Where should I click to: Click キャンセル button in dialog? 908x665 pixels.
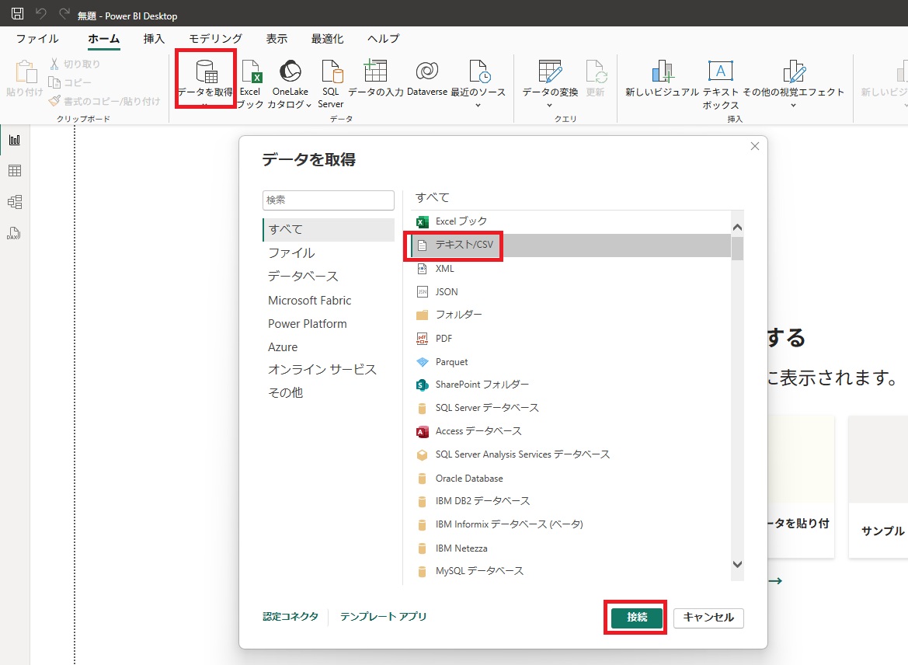pos(708,618)
